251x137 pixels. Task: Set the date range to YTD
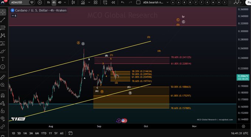point(44,133)
